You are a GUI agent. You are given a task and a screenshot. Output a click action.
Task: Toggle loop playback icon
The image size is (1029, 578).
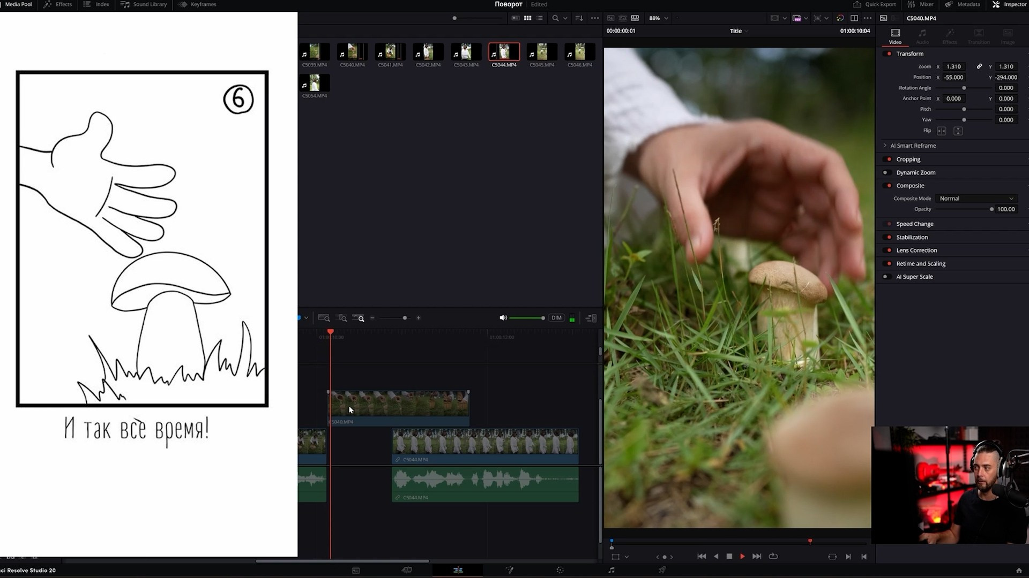[773, 557]
